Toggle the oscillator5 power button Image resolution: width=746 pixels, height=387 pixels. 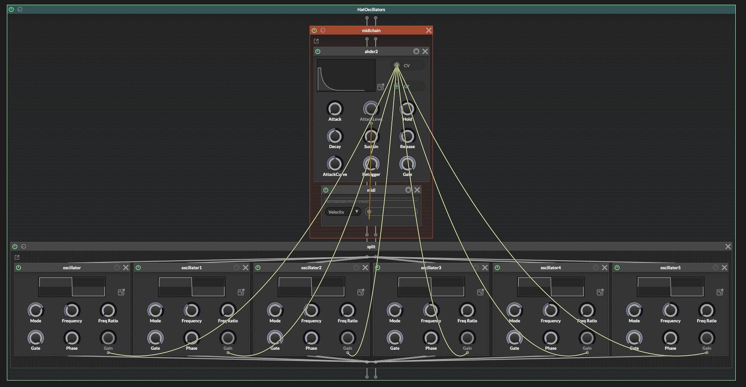pos(617,268)
